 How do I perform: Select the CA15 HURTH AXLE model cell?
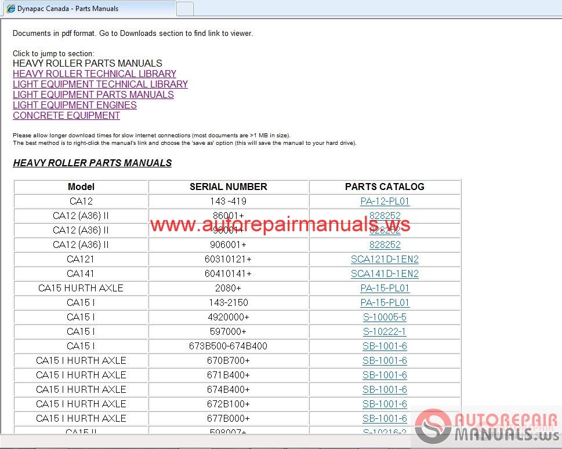81,289
